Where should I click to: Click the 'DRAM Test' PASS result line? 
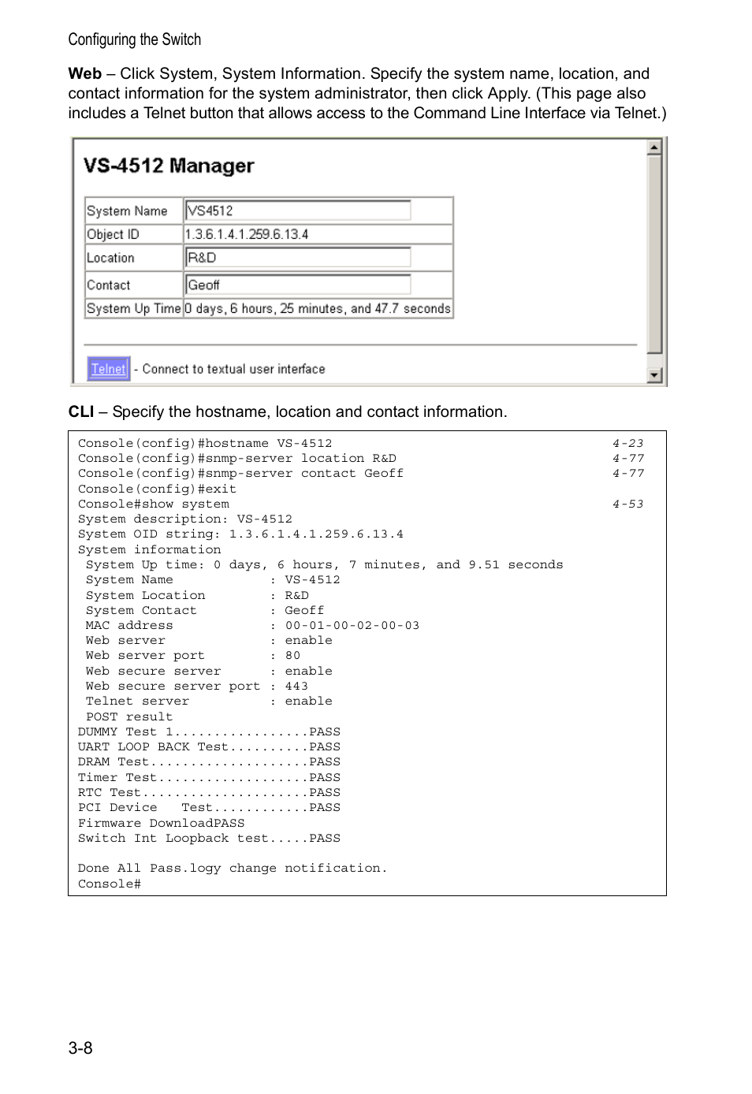pyautogui.click(x=209, y=761)
